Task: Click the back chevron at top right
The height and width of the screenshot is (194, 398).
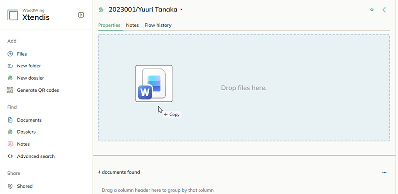Action: [384, 10]
